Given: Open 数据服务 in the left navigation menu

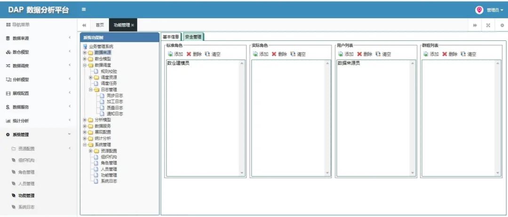Looking at the screenshot, I should coord(39,107).
